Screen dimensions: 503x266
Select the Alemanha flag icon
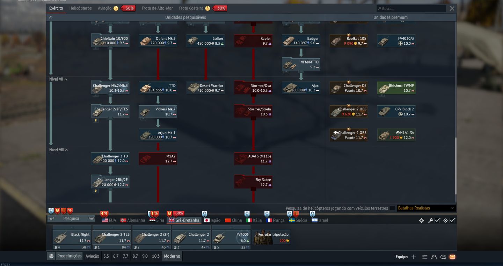pos(123,220)
